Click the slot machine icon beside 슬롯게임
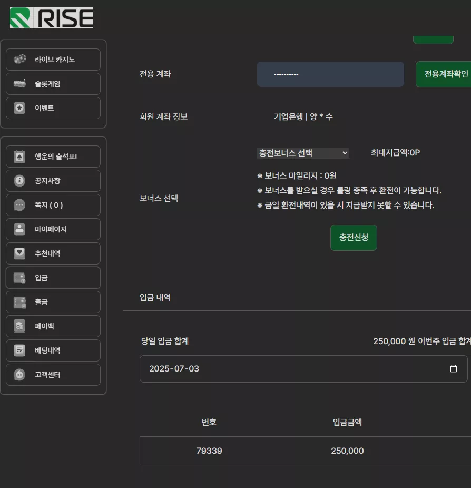 19,83
